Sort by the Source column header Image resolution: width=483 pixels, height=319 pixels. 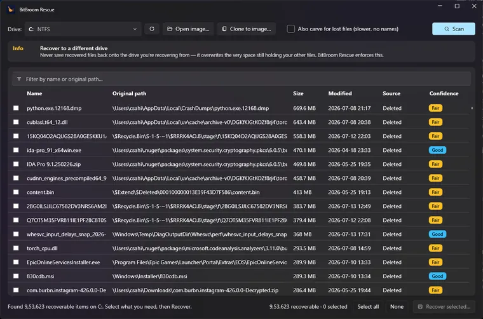coord(391,93)
